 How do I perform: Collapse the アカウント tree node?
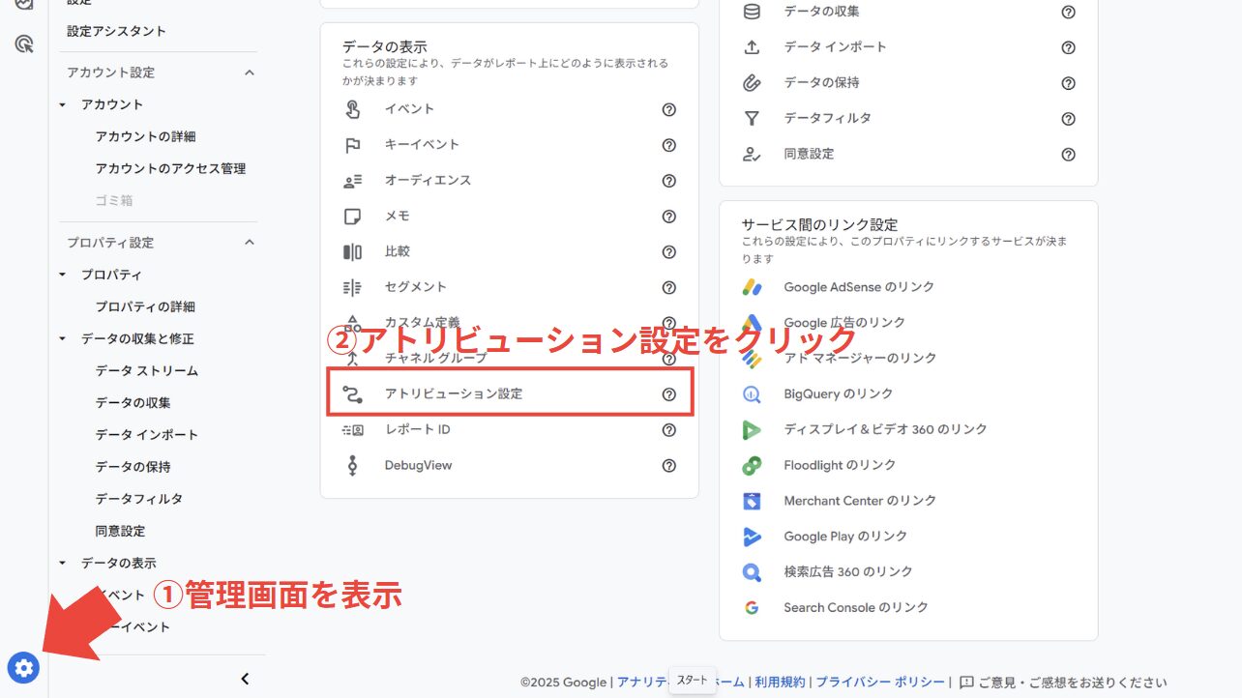click(x=64, y=104)
